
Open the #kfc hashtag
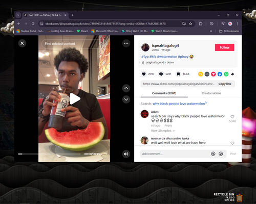click(153, 57)
